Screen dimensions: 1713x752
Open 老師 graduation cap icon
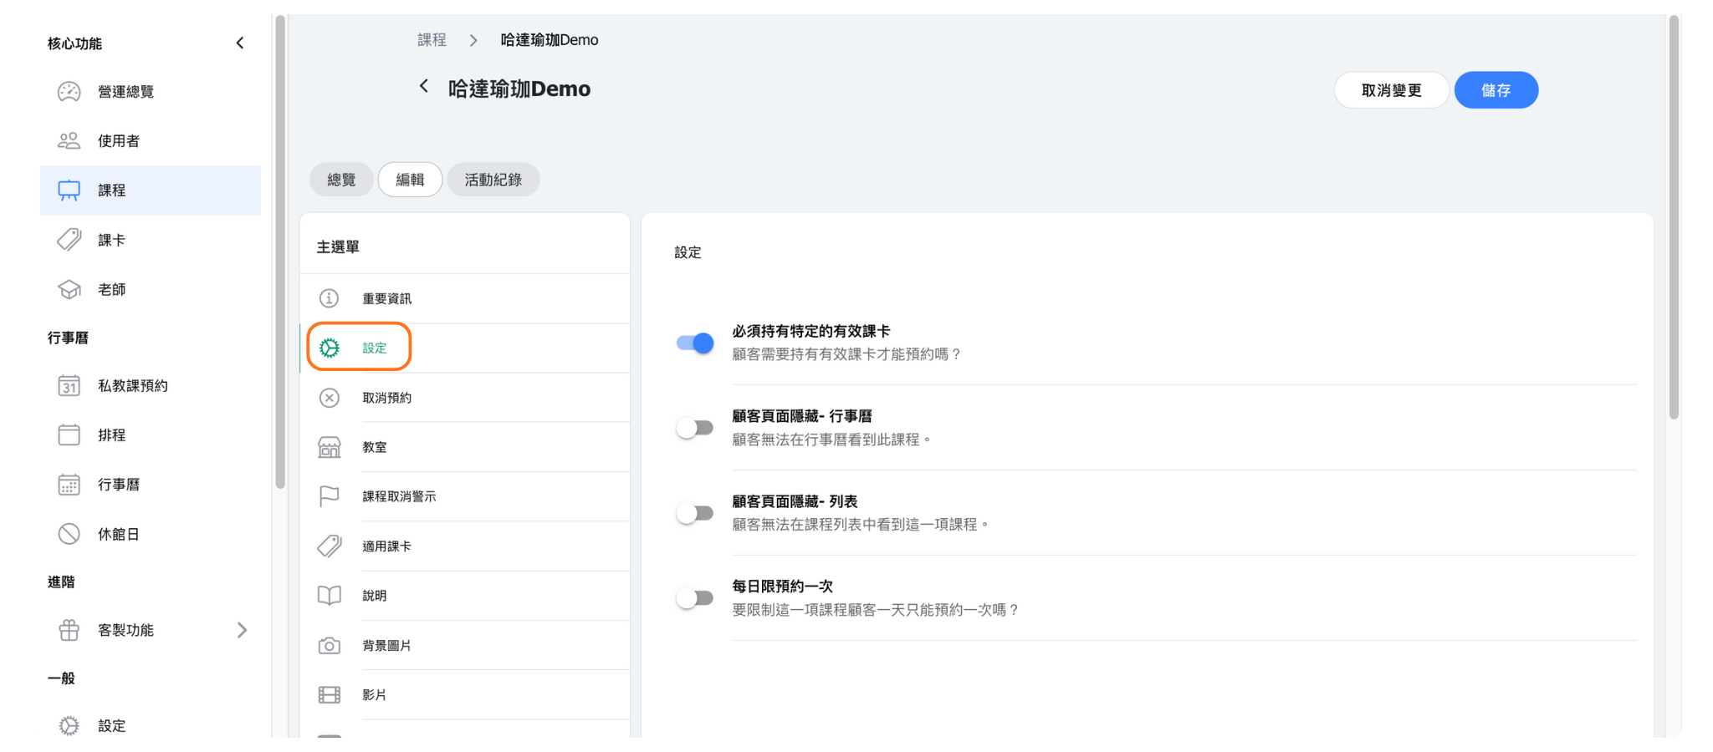[x=69, y=290]
